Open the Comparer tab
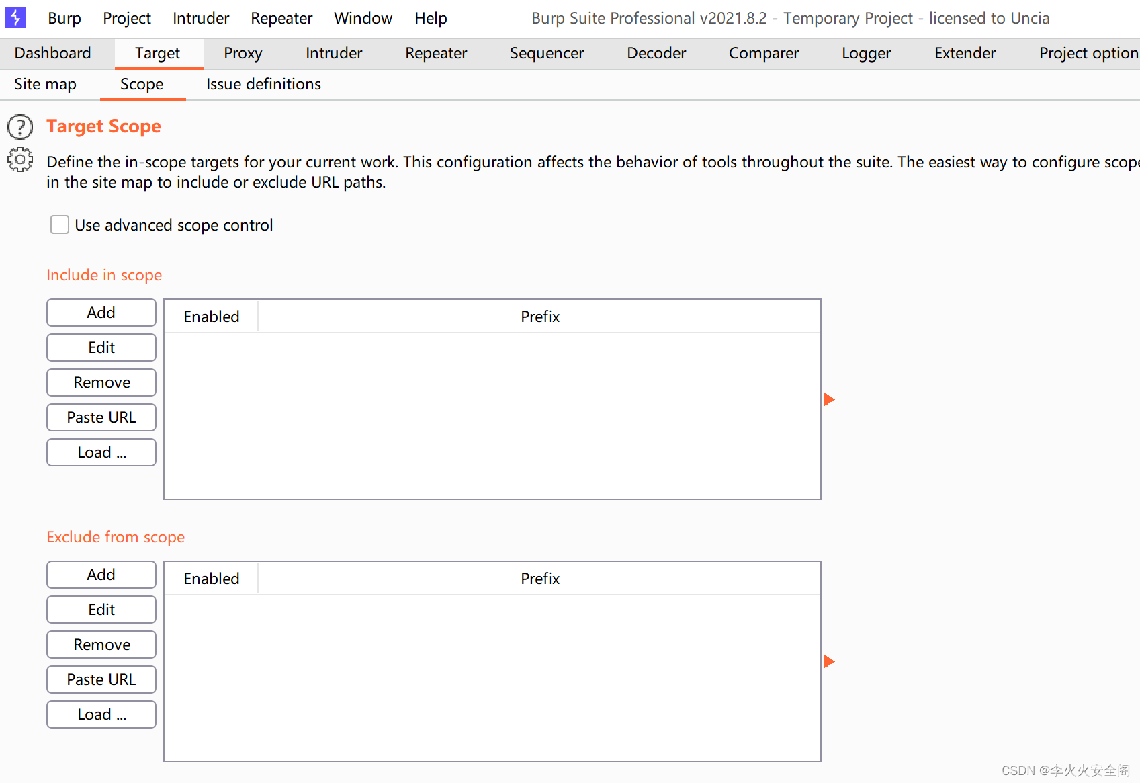This screenshot has width=1140, height=783. 764,53
